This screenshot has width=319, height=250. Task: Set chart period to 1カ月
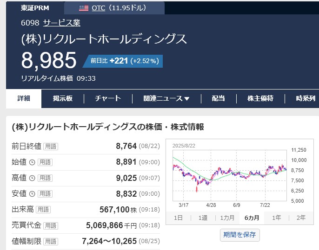(227, 218)
